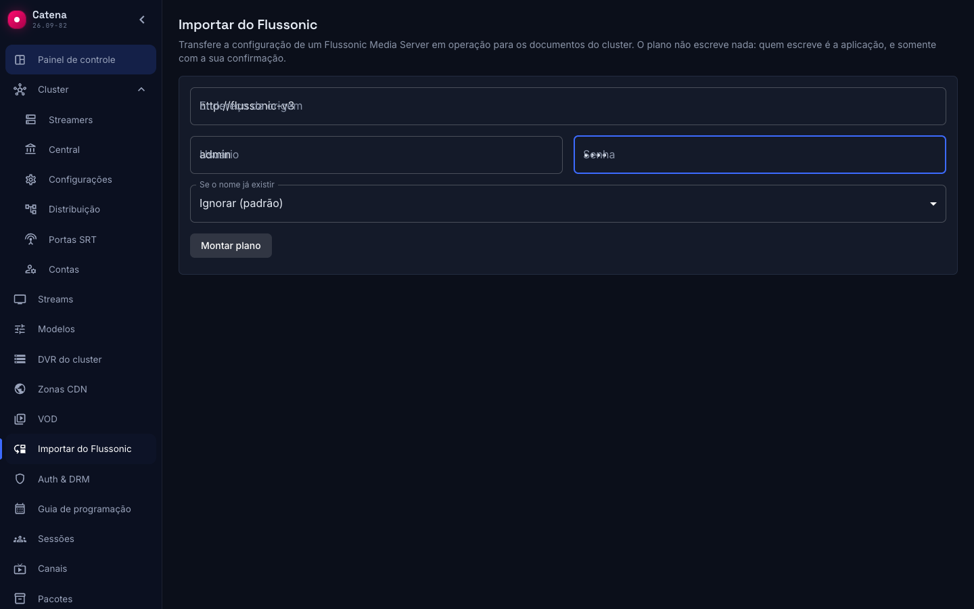Select Portas SRT in sidebar
The image size is (974, 609).
(80, 240)
